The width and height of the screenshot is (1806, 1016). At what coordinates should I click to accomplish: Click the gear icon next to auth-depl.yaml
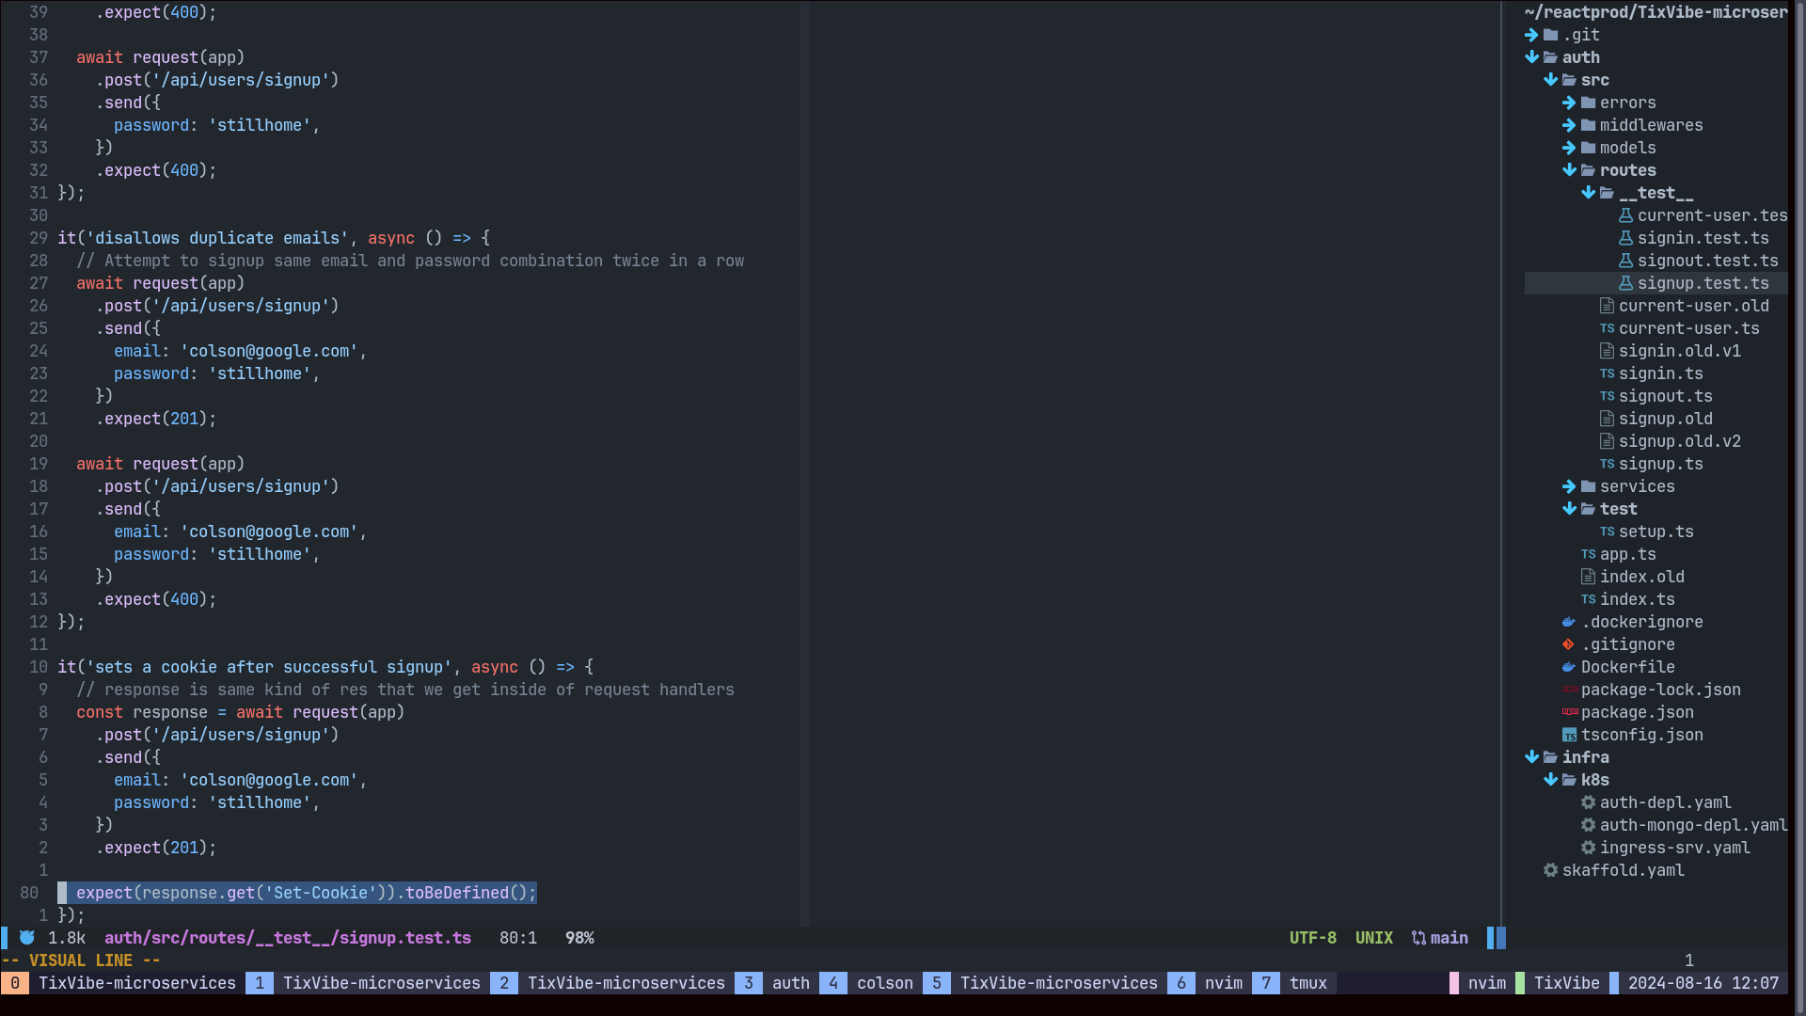point(1588,802)
